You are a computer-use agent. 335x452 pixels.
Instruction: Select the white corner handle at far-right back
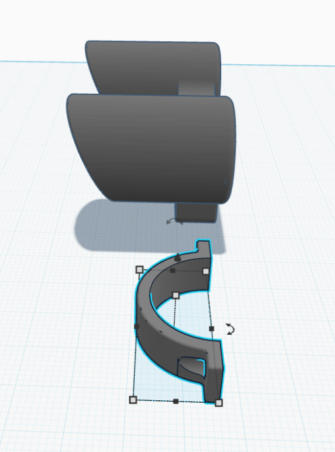206,272
